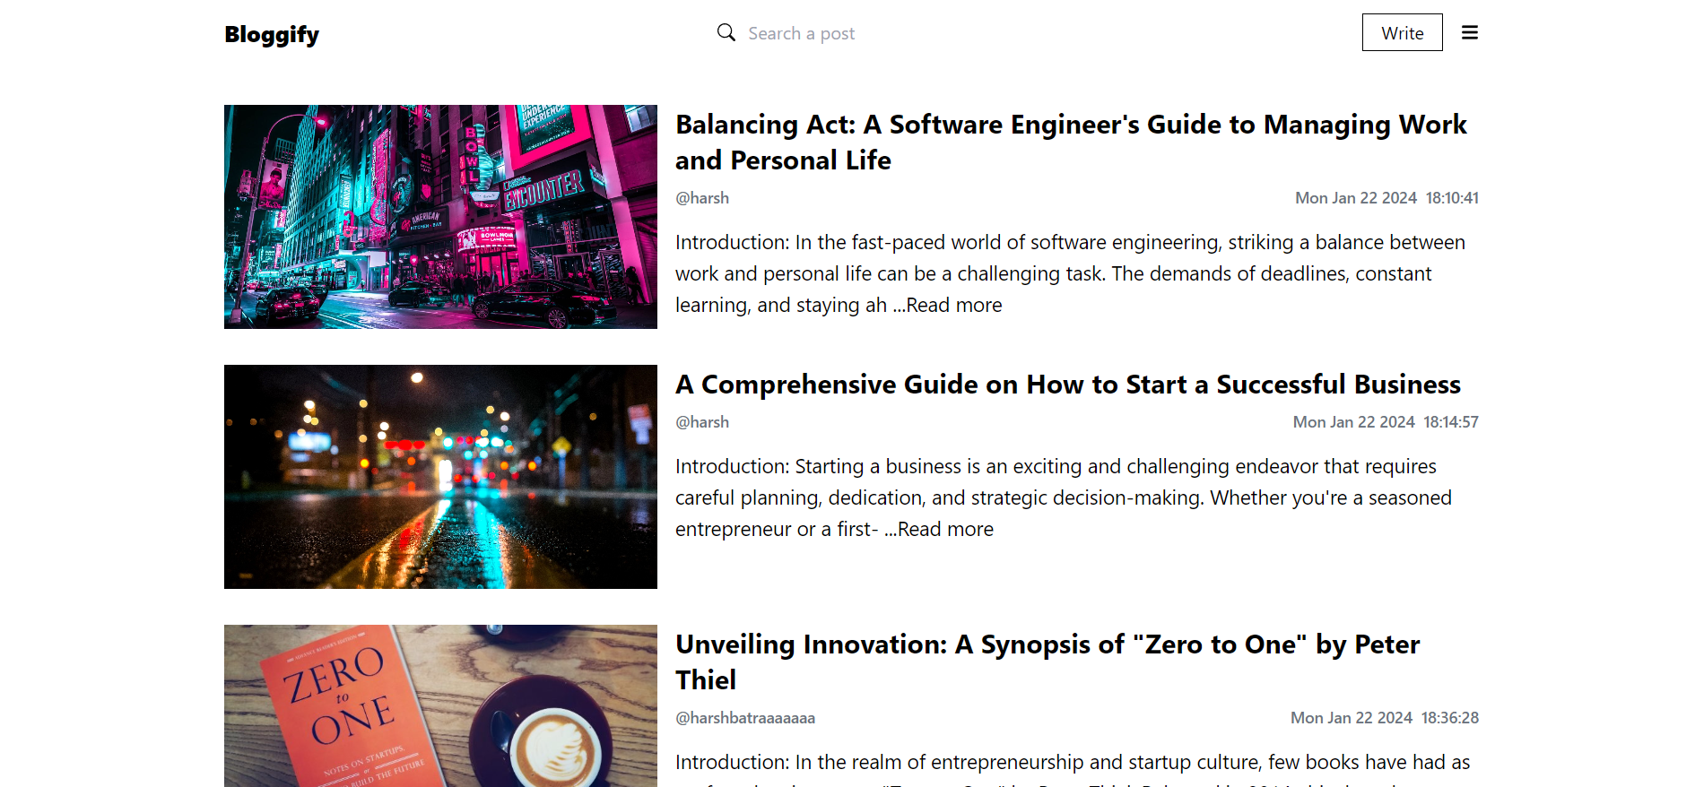
Task: Click Read more on business guide post
Action: click(945, 530)
